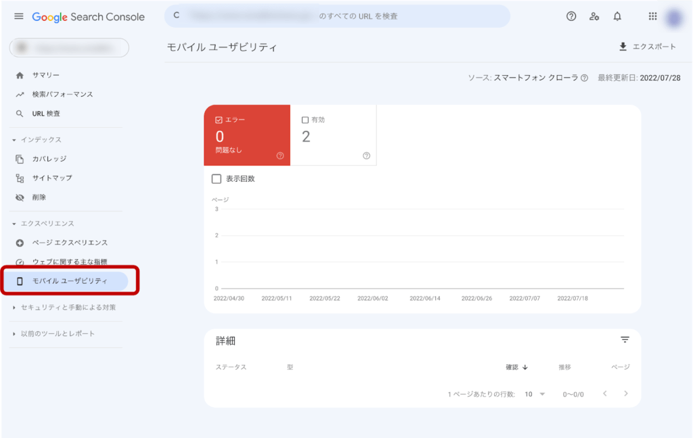This screenshot has height=438, width=693.
Task: Check the 有効 checkbox
Action: [x=305, y=120]
